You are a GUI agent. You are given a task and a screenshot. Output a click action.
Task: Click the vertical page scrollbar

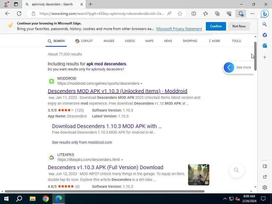pyautogui.click(x=255, y=56)
